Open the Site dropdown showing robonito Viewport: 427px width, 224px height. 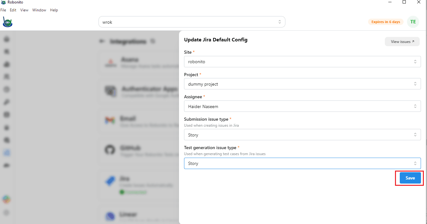click(x=303, y=62)
